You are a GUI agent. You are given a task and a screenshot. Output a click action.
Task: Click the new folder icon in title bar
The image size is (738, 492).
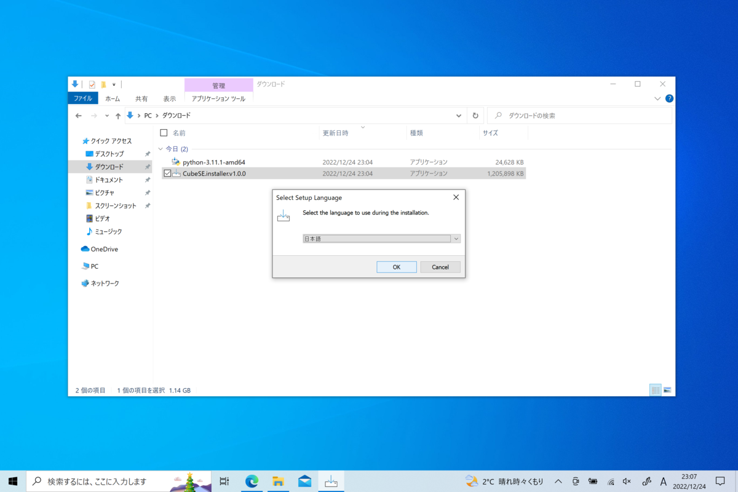point(104,84)
